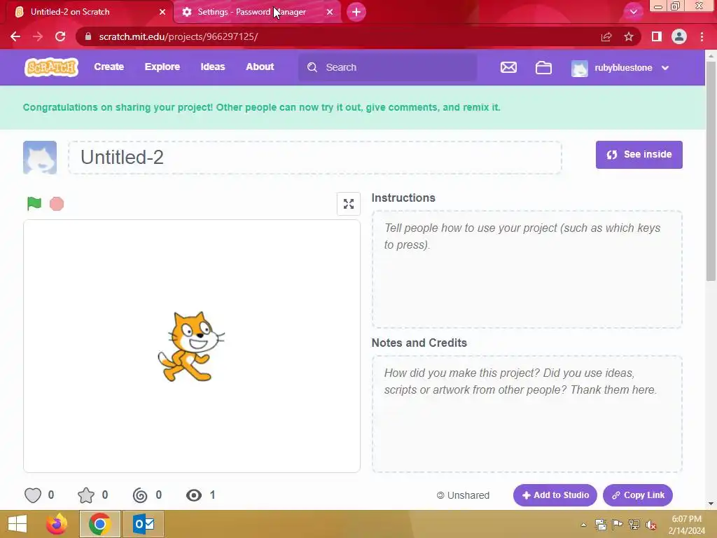
Task: Open Outlook from the taskbar
Action: pyautogui.click(x=144, y=524)
